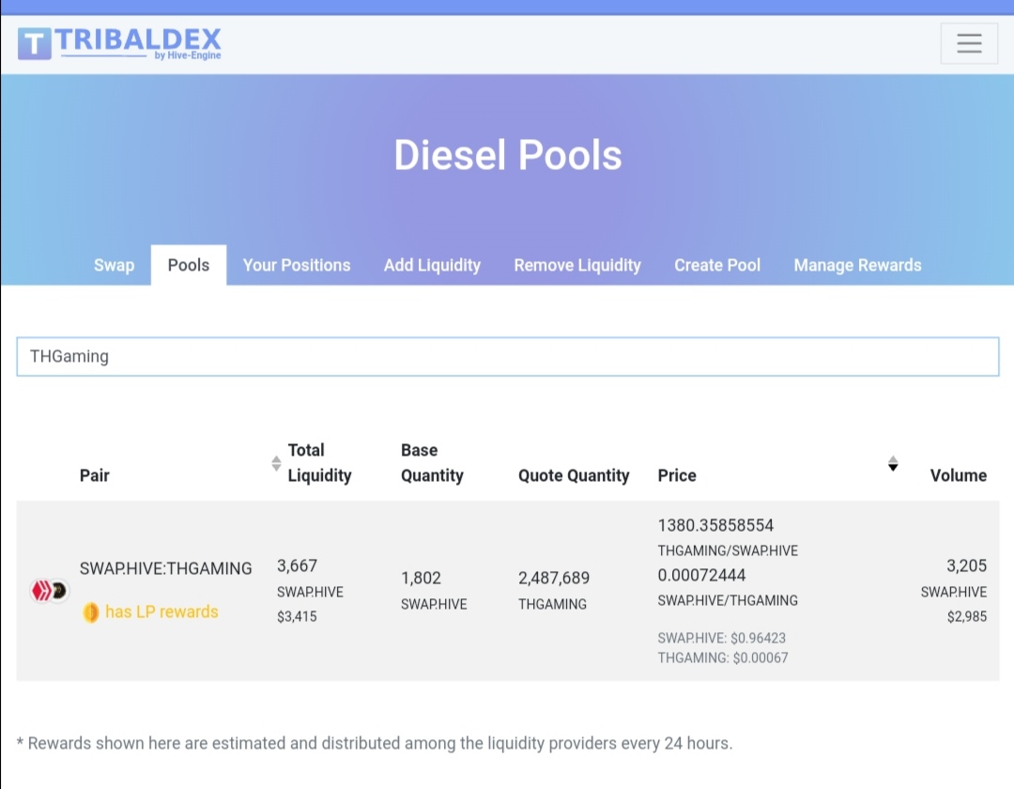This screenshot has width=1014, height=789.
Task: Select the 1,802 base quantity value
Action: pyautogui.click(x=421, y=579)
